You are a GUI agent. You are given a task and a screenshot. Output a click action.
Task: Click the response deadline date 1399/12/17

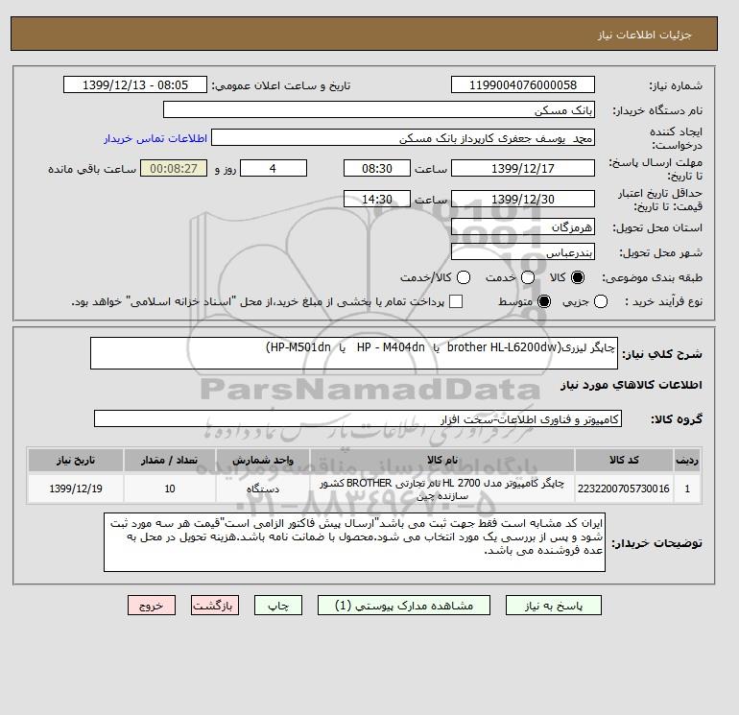523,168
